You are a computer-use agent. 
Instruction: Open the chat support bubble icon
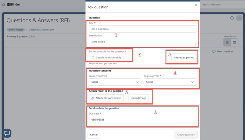(7, 133)
